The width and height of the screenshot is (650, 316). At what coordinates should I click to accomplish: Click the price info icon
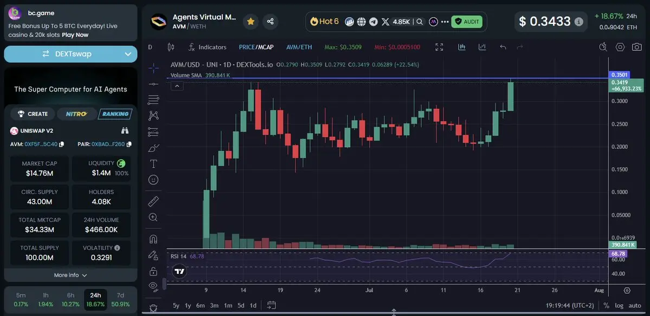point(578,22)
